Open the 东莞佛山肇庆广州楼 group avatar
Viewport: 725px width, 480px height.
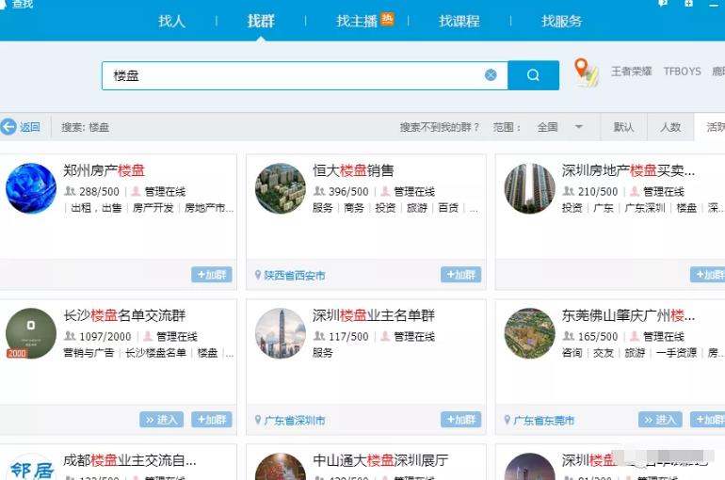click(x=529, y=333)
